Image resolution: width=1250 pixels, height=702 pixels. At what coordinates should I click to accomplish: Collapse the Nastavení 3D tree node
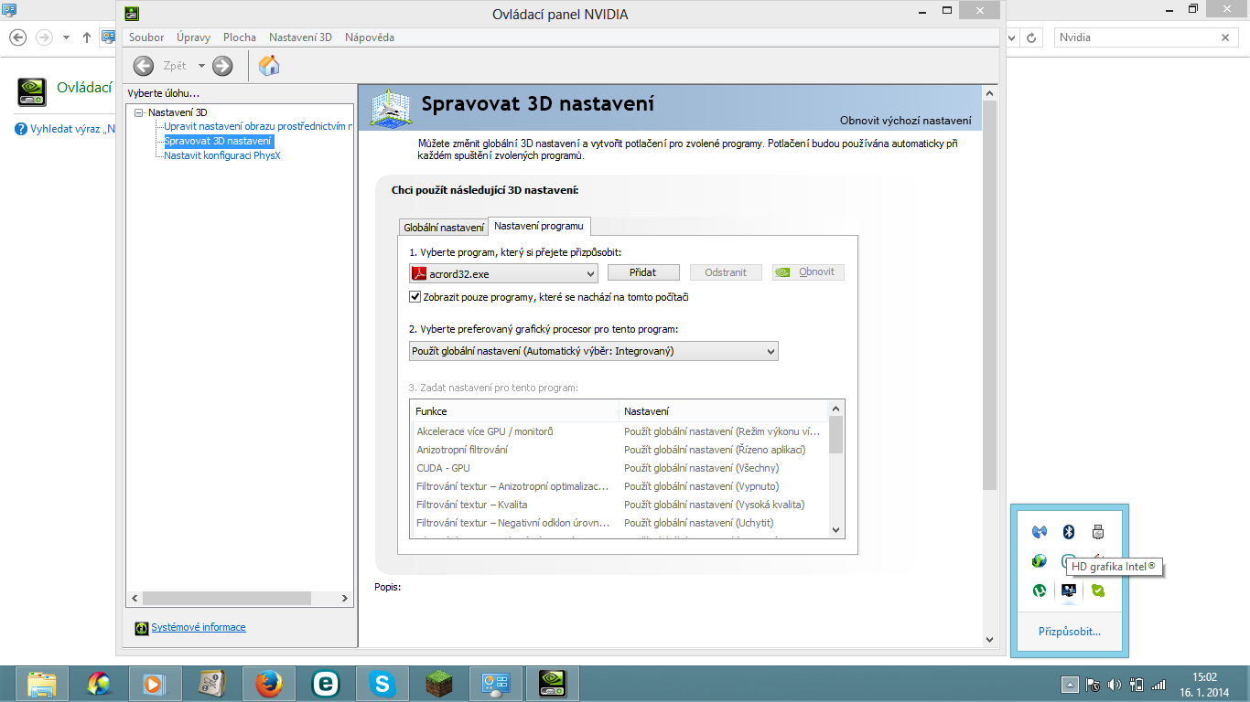pyautogui.click(x=139, y=112)
